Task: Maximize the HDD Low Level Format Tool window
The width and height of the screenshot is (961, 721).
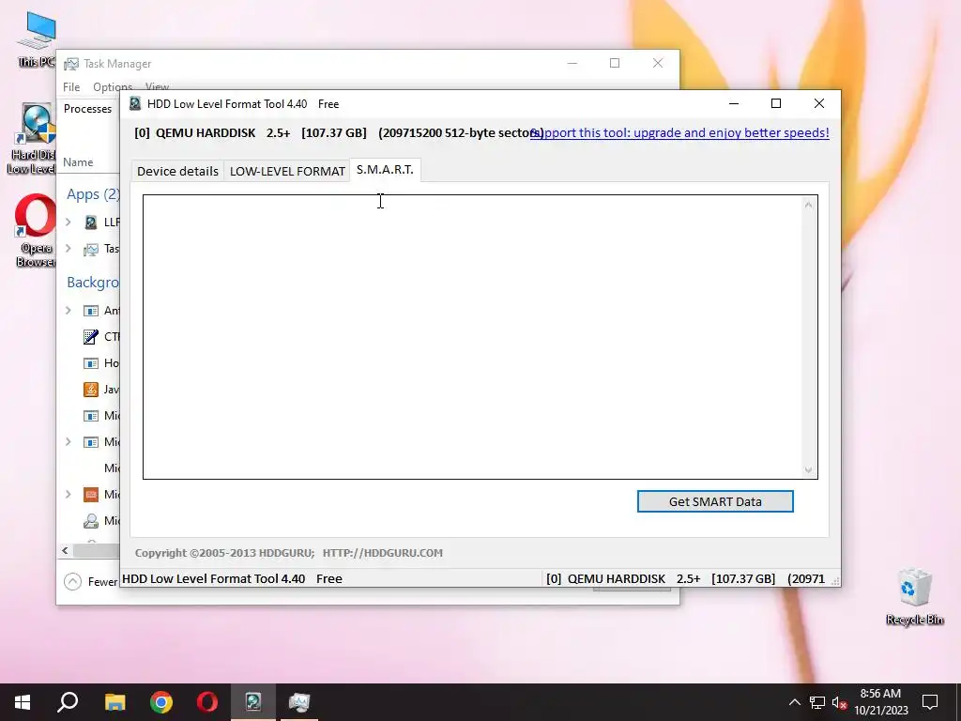Action: [776, 103]
